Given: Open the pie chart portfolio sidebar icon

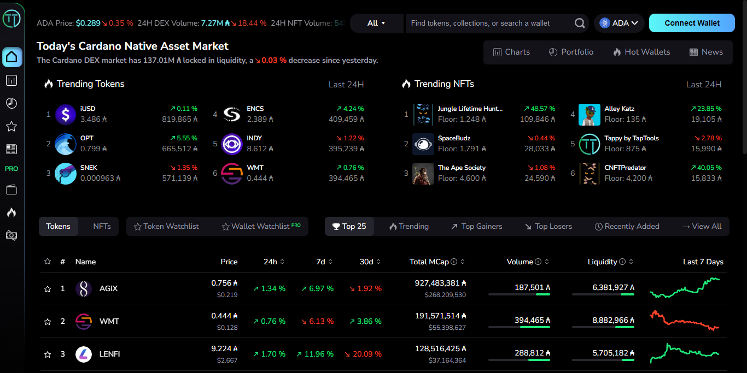Looking at the screenshot, I should [11, 103].
